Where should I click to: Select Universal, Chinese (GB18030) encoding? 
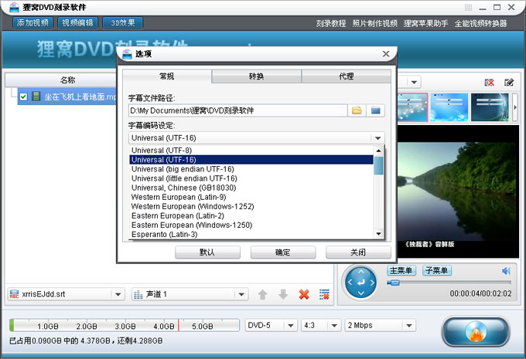[251, 188]
